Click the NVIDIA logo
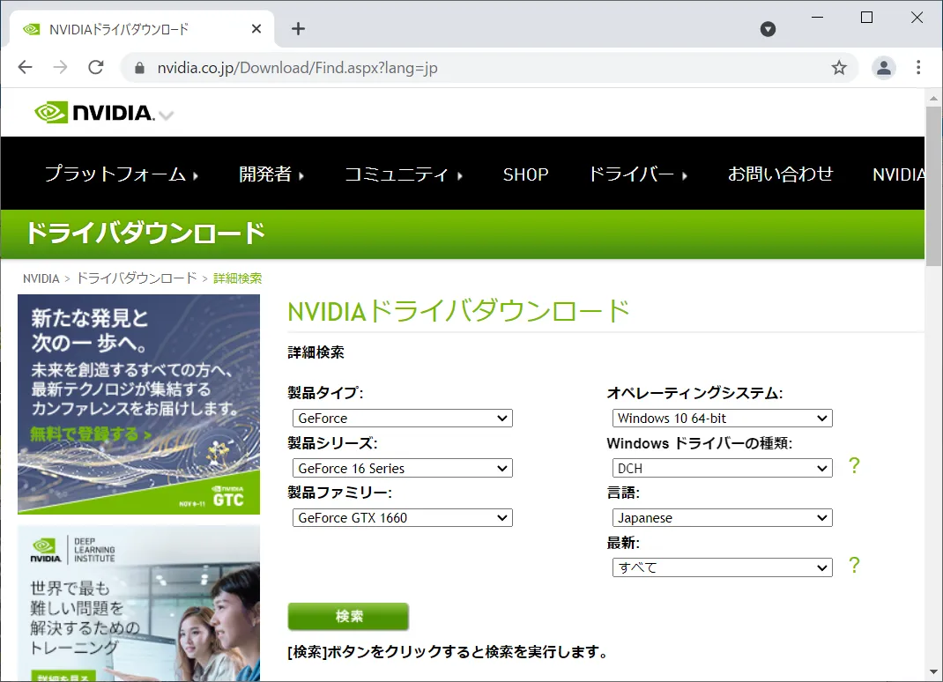This screenshot has height=682, width=943. (94, 113)
